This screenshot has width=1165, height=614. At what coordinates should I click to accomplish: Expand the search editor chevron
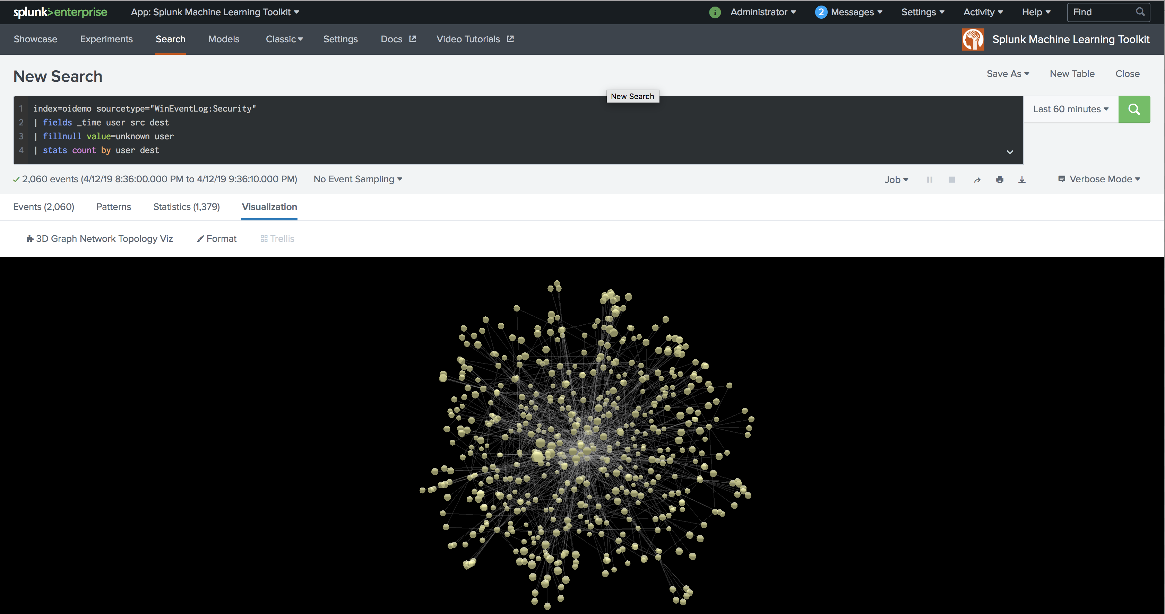[1010, 152]
